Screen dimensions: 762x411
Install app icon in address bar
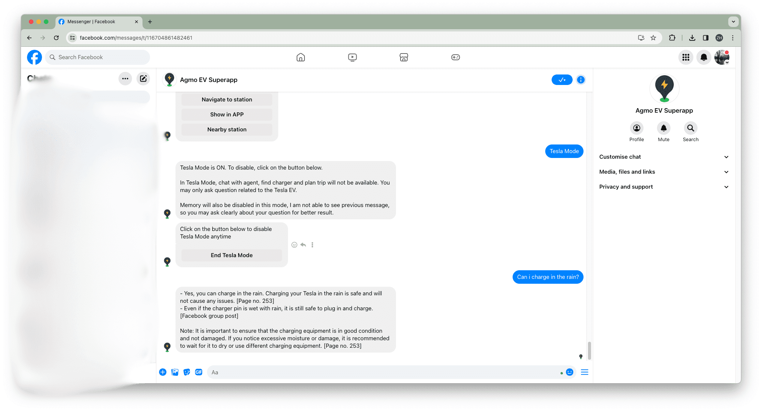641,38
